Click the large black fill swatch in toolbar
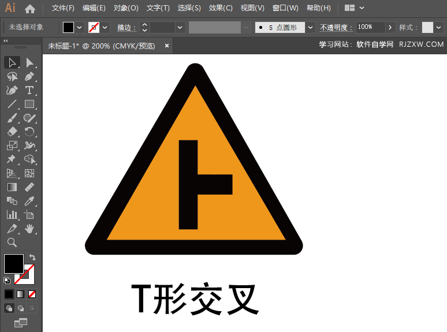 click(x=14, y=264)
